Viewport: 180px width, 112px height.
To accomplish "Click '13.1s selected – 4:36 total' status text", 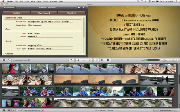I will [104, 110].
